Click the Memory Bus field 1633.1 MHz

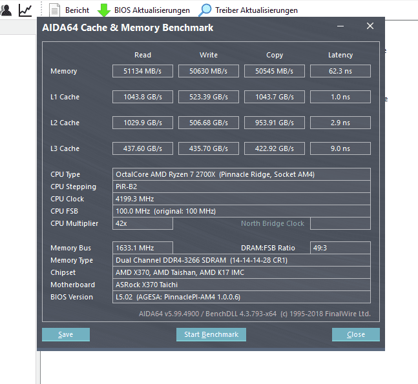[143, 248]
